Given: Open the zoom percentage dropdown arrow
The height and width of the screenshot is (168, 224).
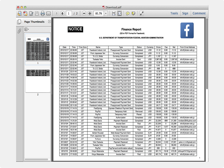Looking at the screenshot, I should [106, 13].
